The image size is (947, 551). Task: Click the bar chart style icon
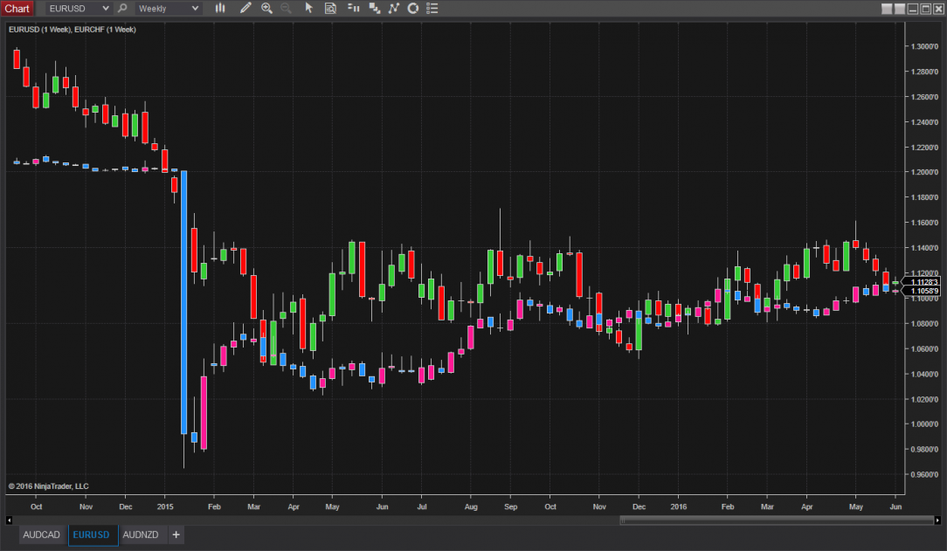(x=219, y=9)
